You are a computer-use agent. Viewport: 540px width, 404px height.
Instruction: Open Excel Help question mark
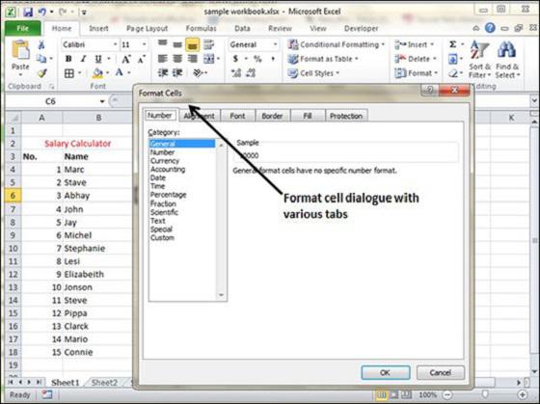click(490, 28)
